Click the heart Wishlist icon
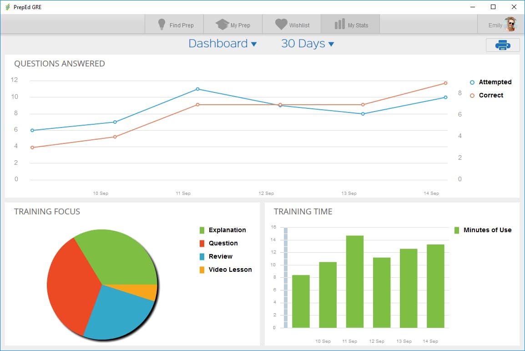The height and width of the screenshot is (351, 525). point(281,25)
